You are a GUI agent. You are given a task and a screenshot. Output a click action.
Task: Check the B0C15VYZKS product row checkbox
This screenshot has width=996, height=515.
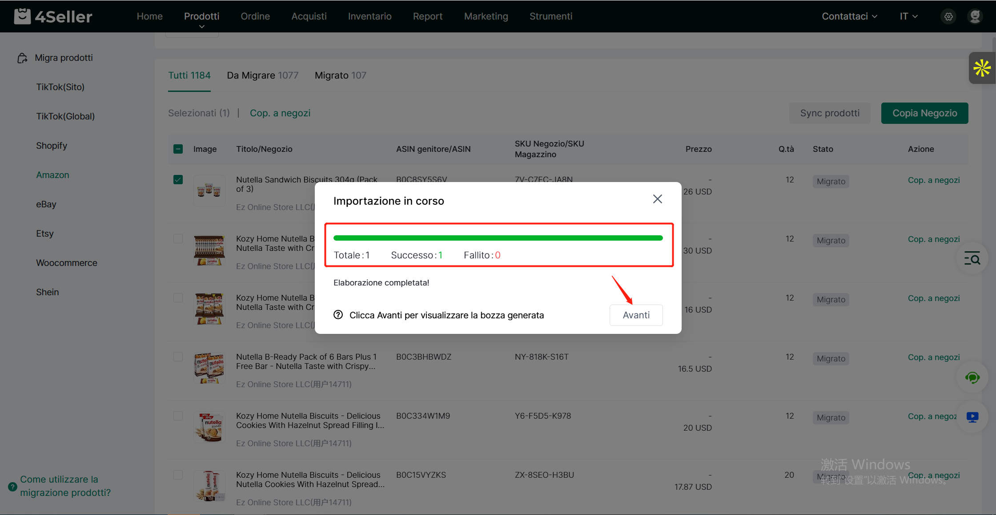click(178, 475)
